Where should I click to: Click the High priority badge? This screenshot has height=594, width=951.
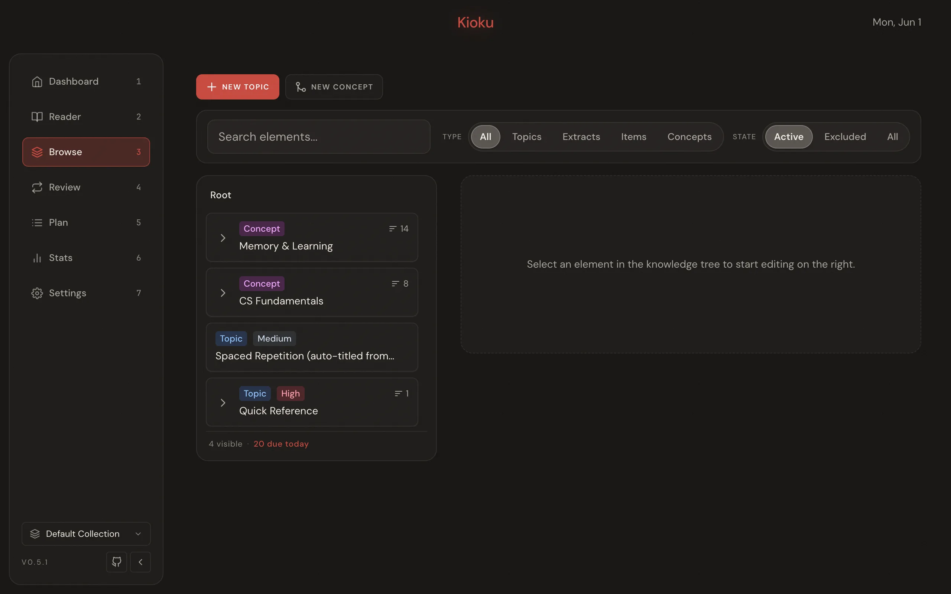(291, 394)
